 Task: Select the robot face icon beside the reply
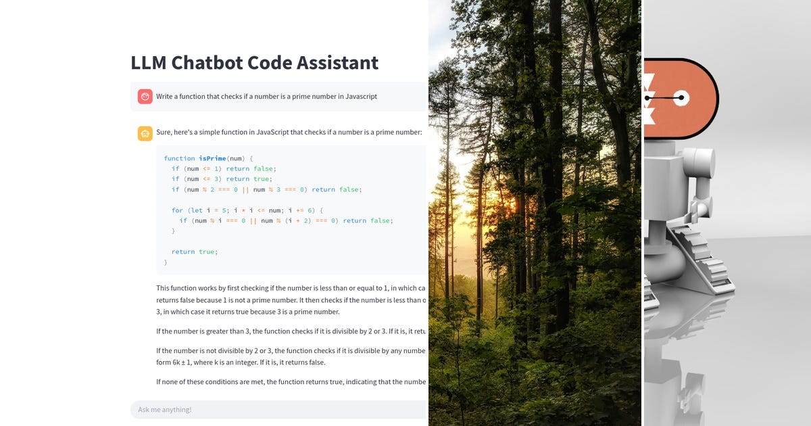[x=145, y=133]
